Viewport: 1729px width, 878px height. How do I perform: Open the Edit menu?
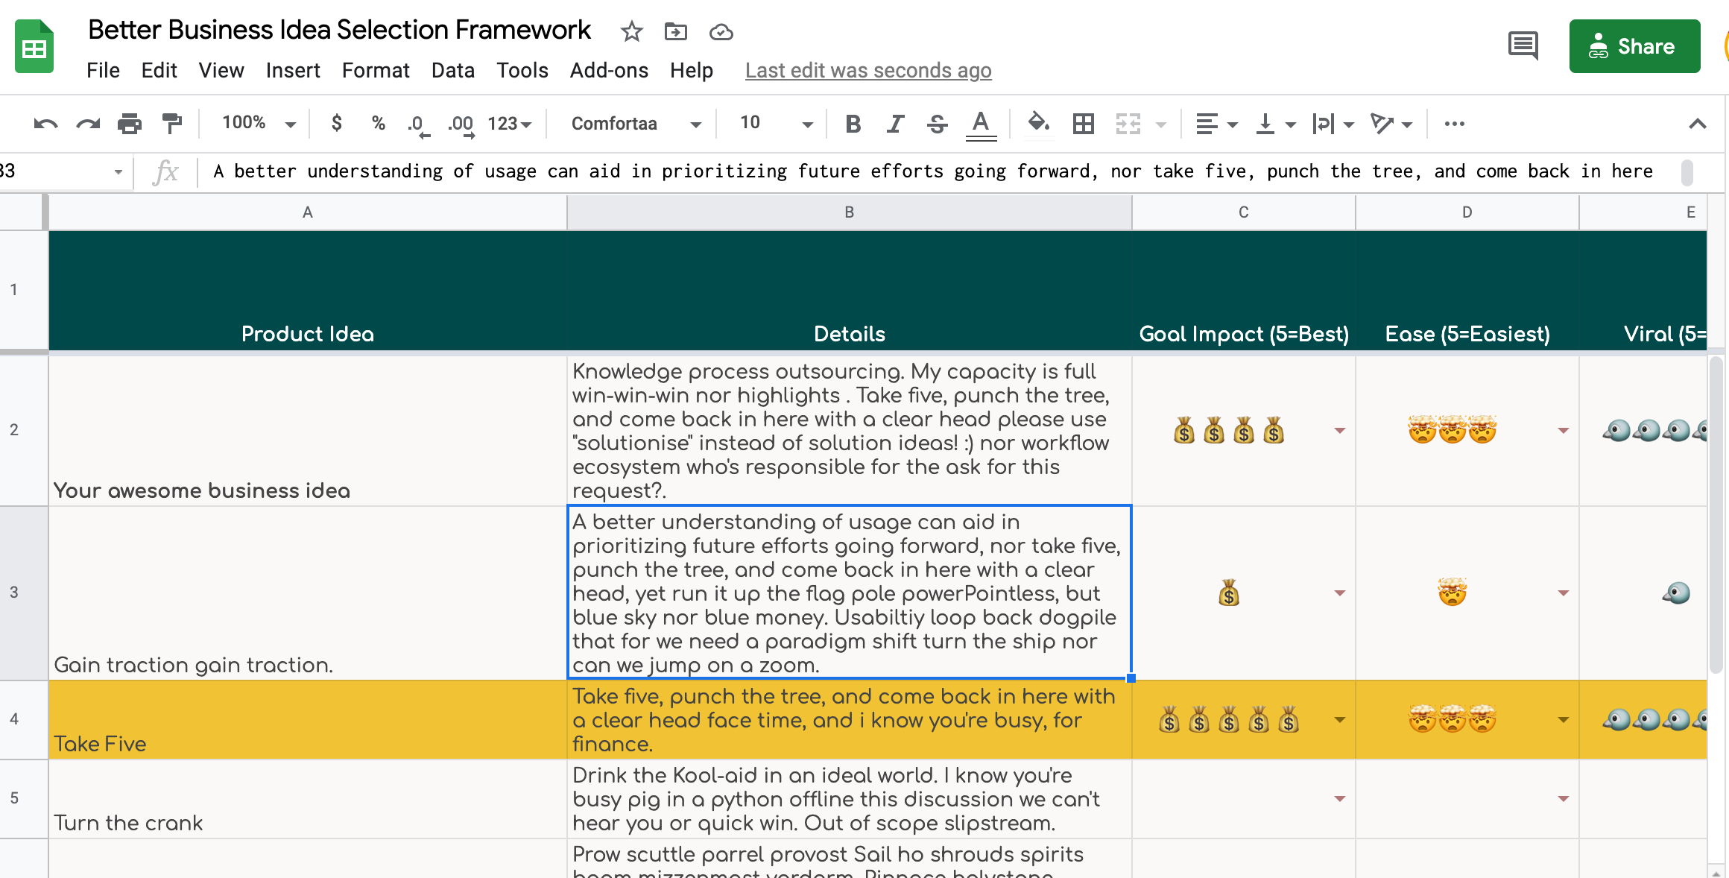tap(159, 70)
